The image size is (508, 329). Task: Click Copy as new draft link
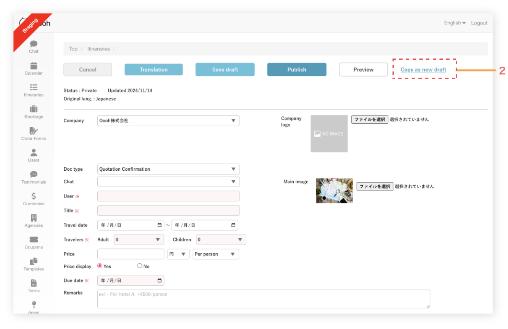pyautogui.click(x=423, y=70)
